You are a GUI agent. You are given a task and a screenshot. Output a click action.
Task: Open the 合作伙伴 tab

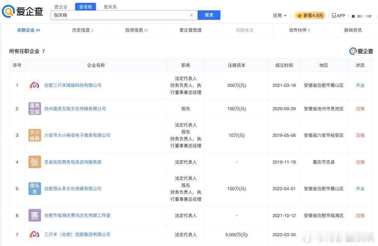(299, 30)
